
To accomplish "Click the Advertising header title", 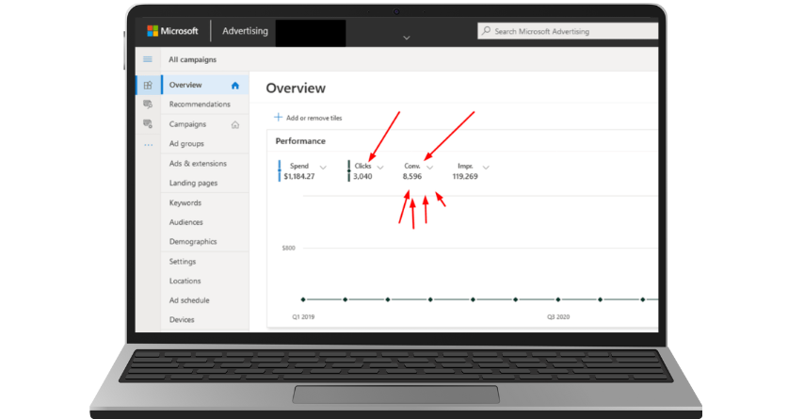I will 245,31.
